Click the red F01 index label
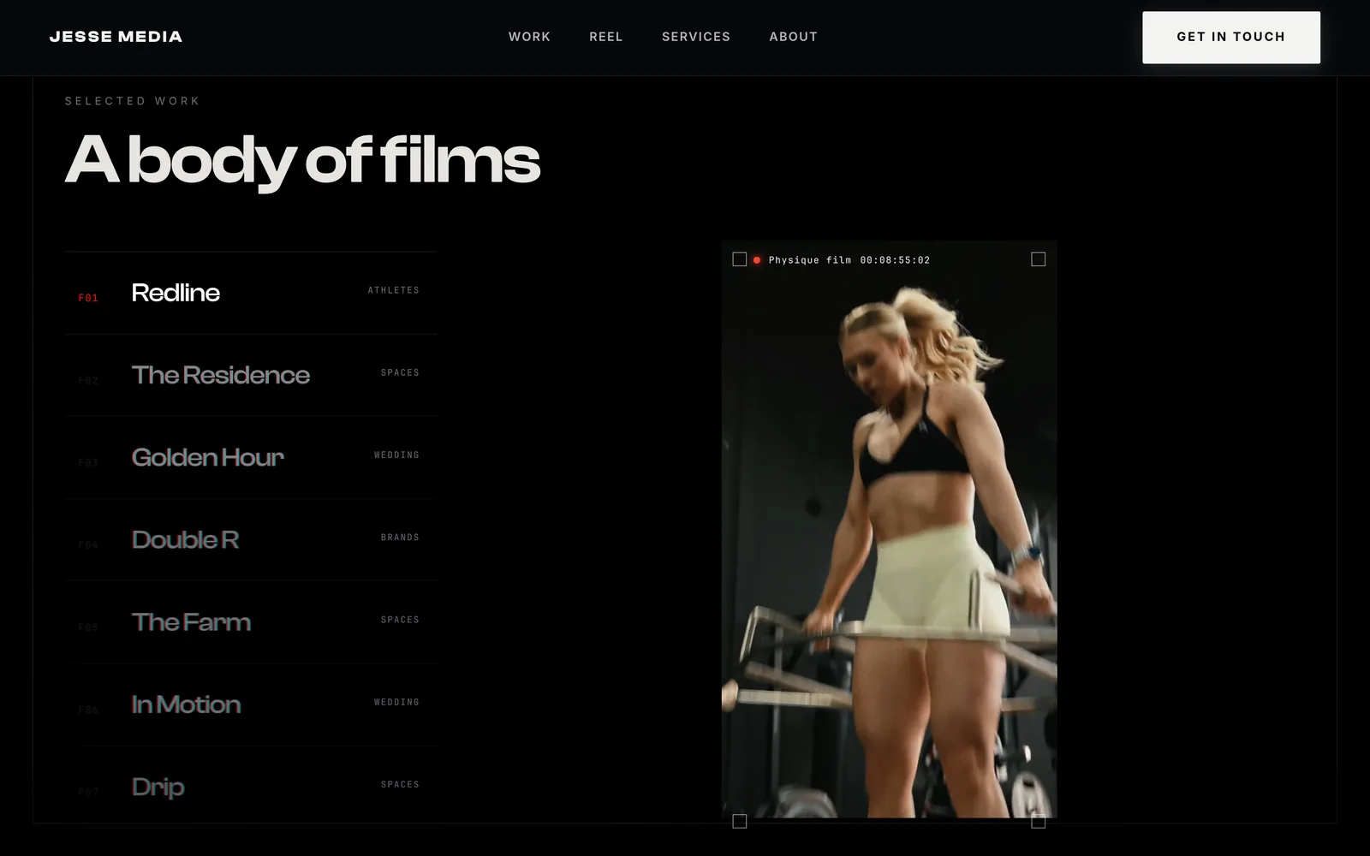Image resolution: width=1370 pixels, height=856 pixels. pyautogui.click(x=88, y=298)
